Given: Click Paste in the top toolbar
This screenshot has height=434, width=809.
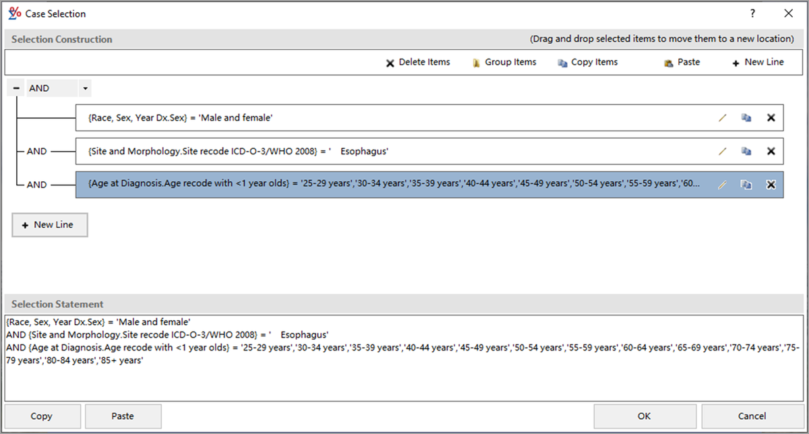Looking at the screenshot, I should tap(682, 62).
